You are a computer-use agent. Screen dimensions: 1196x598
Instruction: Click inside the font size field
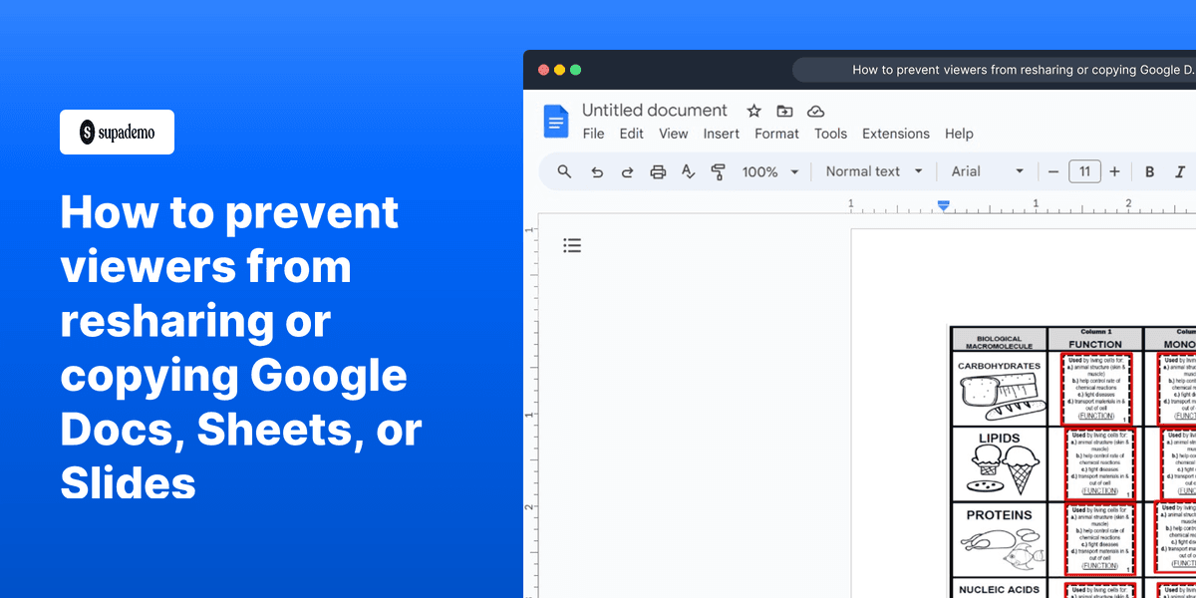tap(1084, 170)
